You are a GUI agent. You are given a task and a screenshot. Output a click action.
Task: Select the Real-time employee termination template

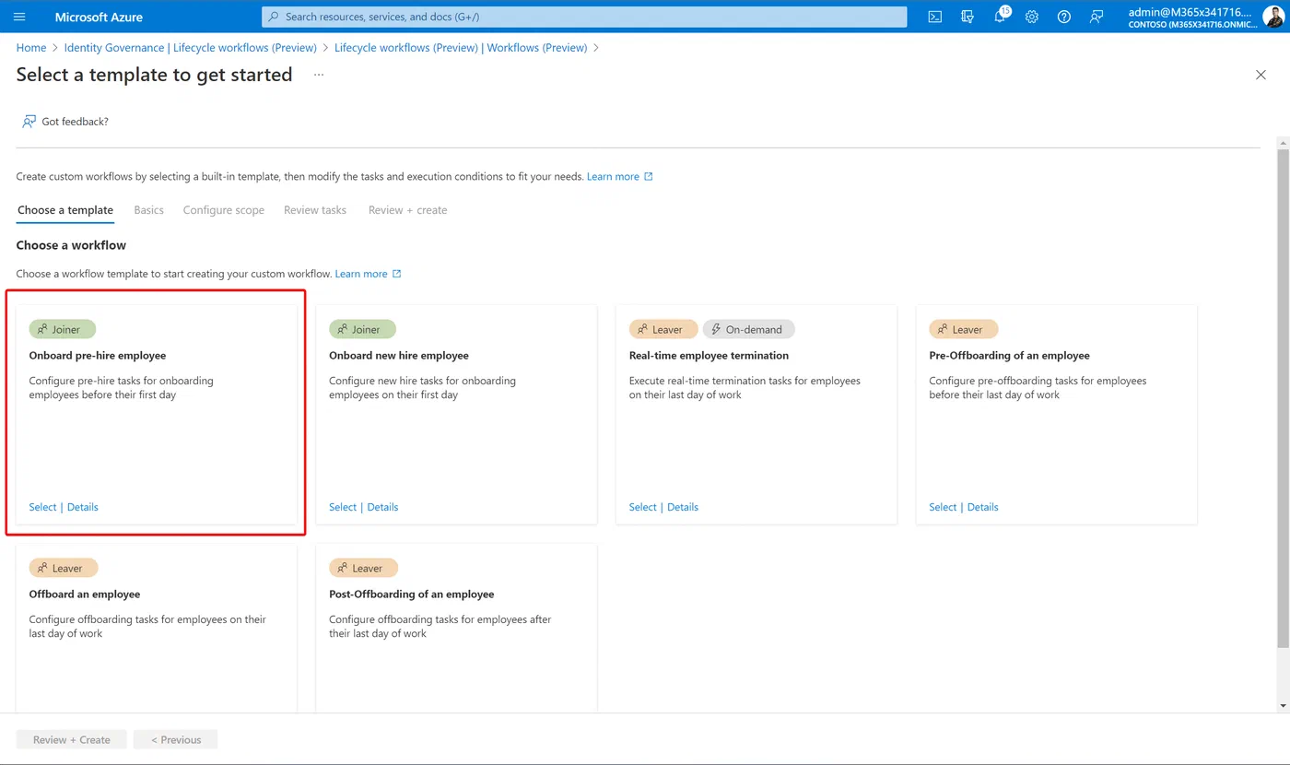(643, 507)
